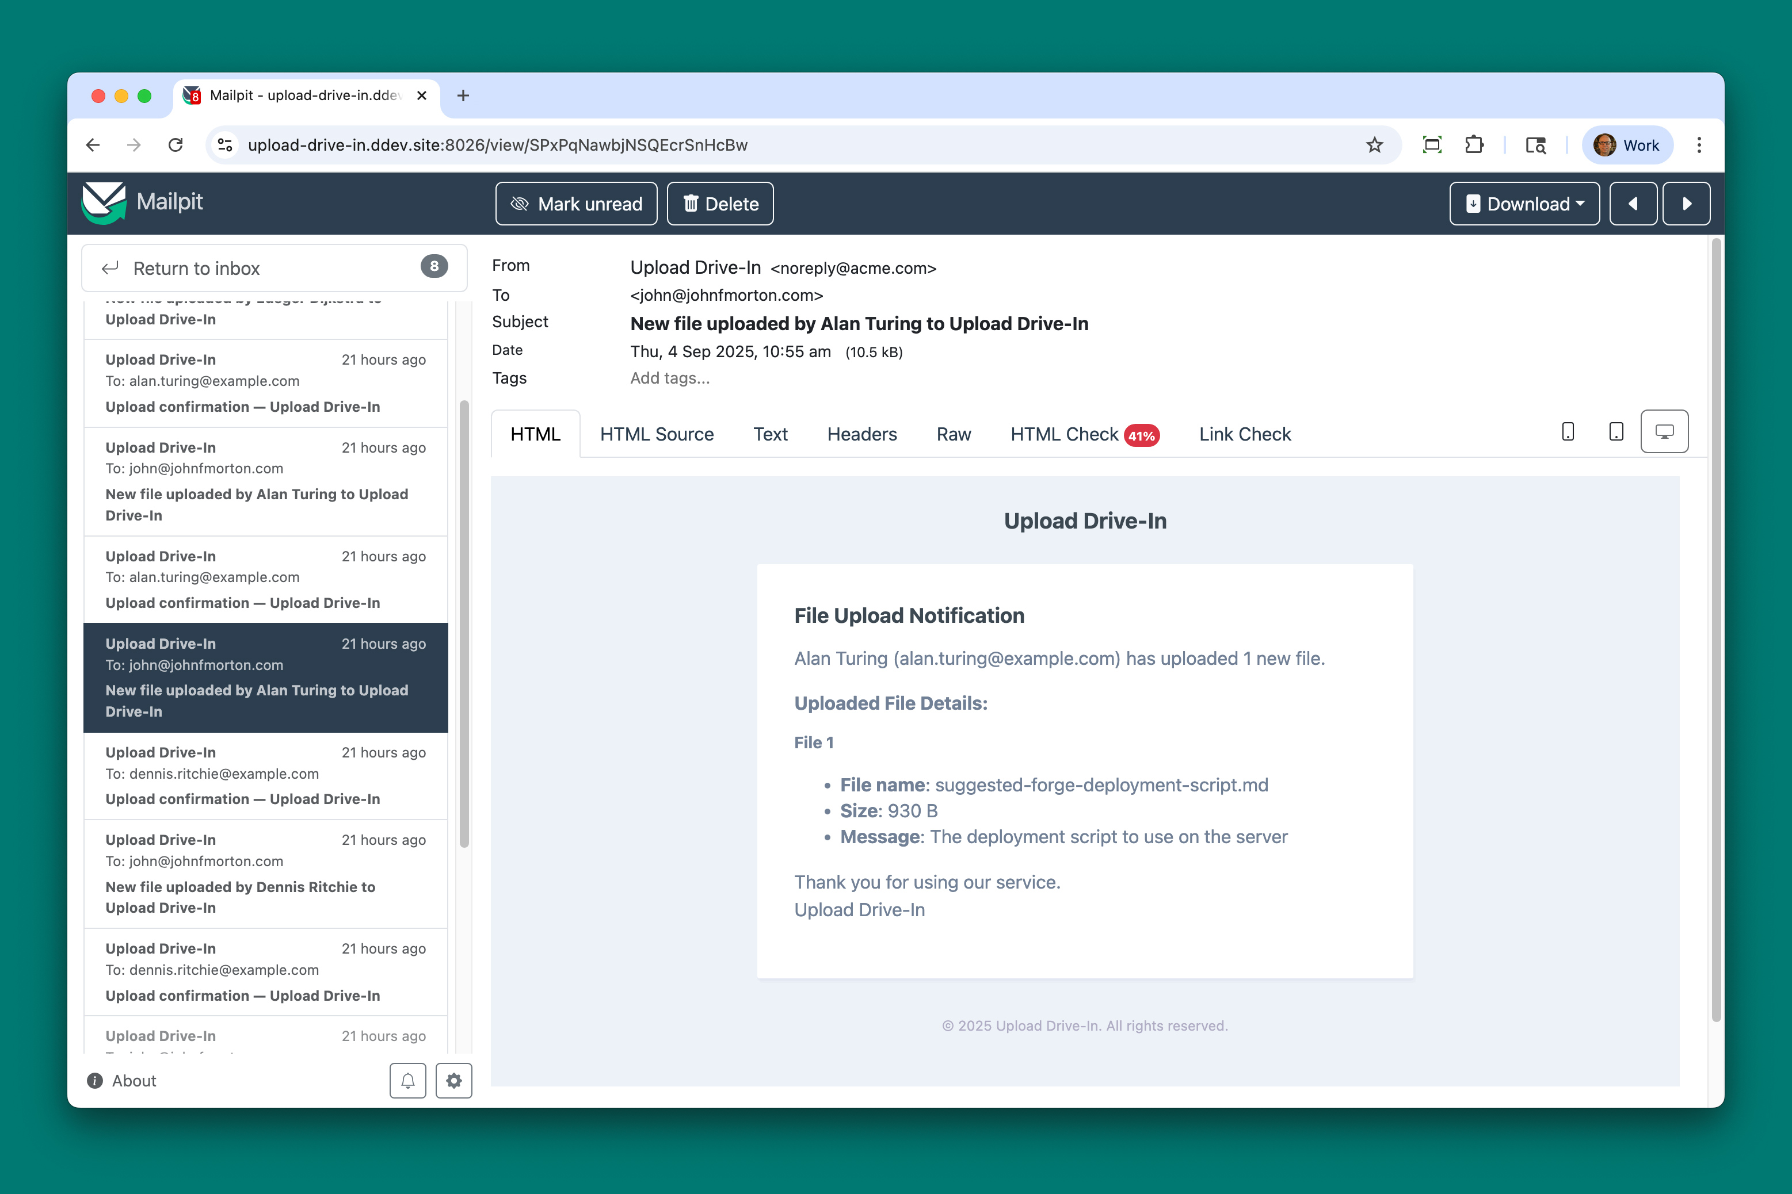
Task: Expand the Download dropdown
Action: click(x=1524, y=204)
